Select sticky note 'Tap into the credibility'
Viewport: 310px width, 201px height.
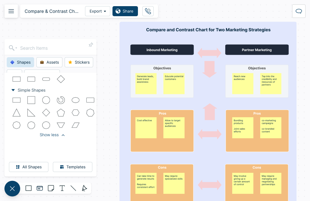click(271, 84)
